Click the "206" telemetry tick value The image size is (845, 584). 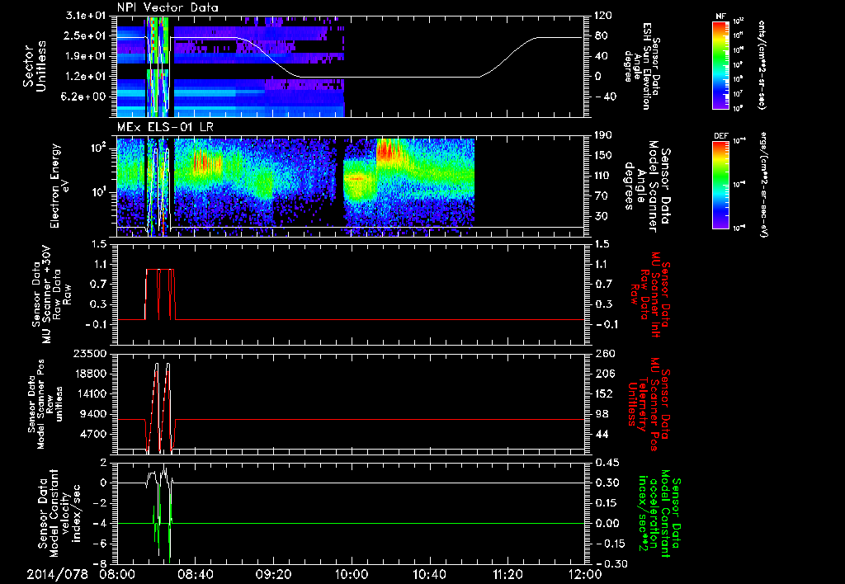click(603, 374)
